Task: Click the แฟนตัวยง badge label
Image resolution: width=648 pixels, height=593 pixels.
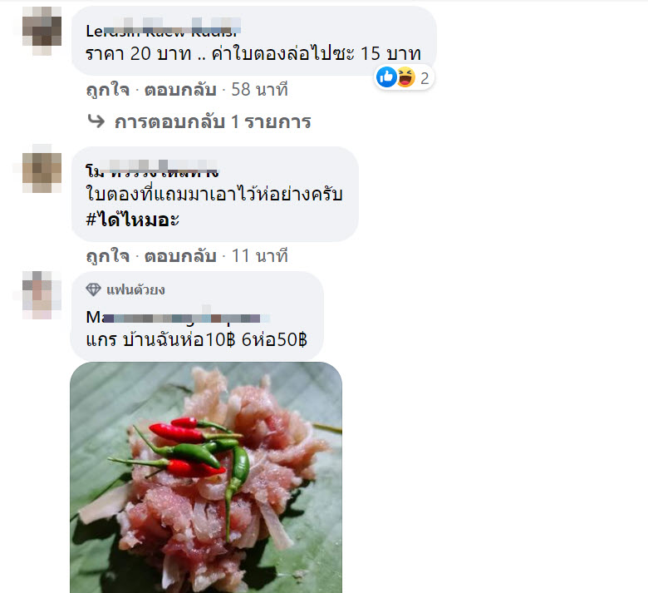Action: pos(135,289)
